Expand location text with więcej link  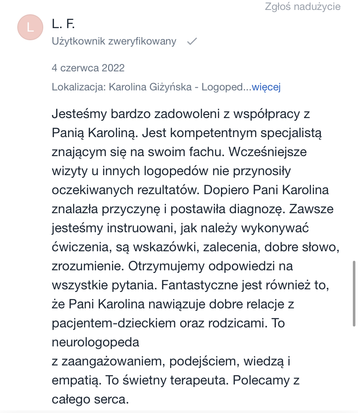click(266, 87)
